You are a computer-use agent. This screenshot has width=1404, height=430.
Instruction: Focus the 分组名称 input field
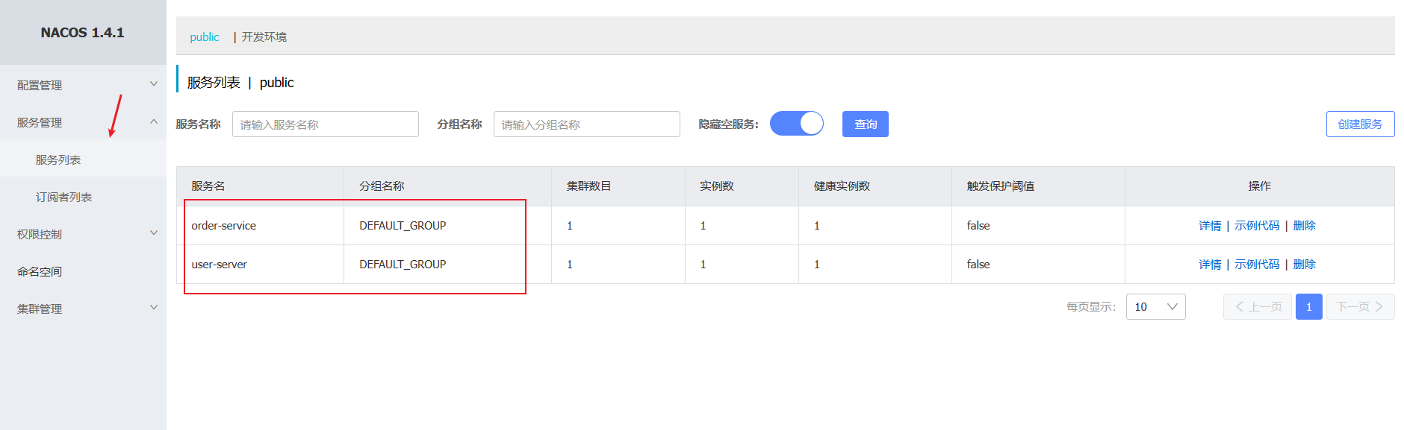(x=587, y=124)
